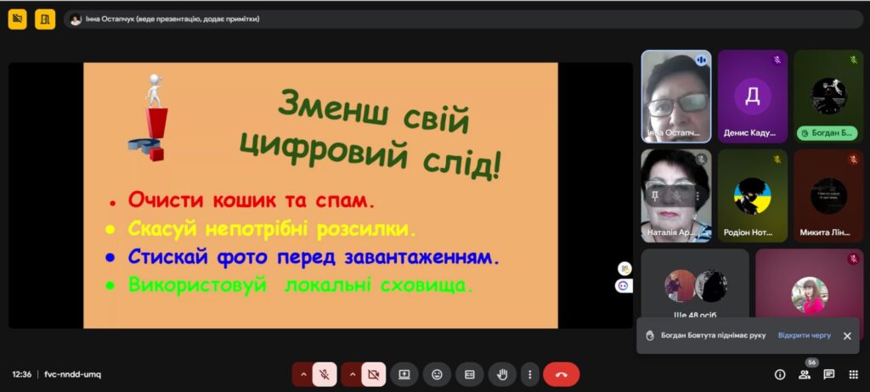Expand video settings arrow beside camera
870x392 pixels.
(350, 374)
